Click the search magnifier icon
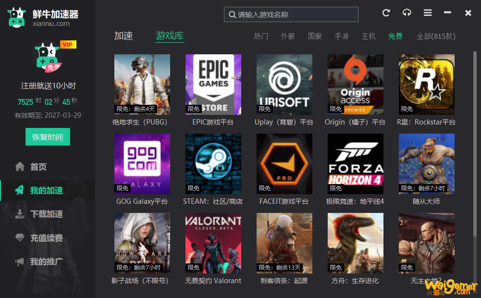This screenshot has height=298, width=481. point(232,14)
